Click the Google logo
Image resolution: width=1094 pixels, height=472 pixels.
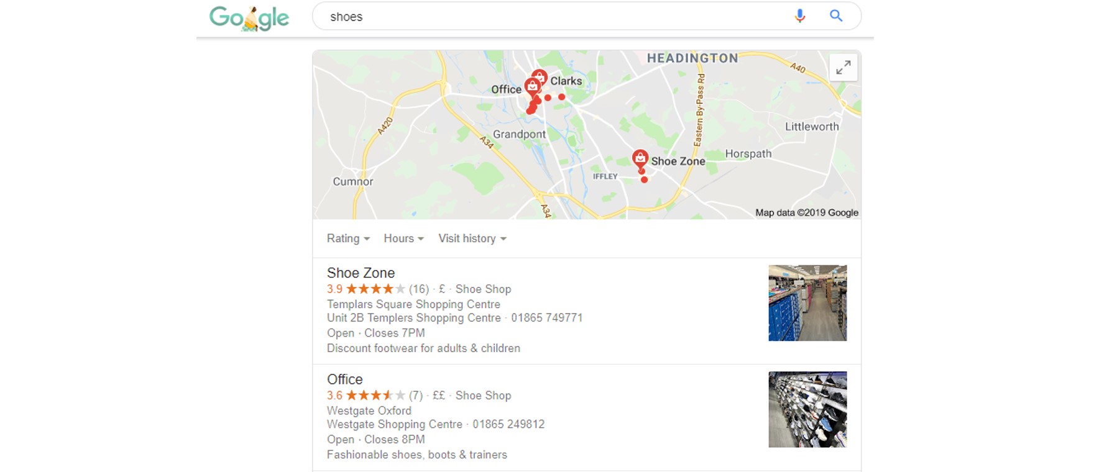(249, 18)
